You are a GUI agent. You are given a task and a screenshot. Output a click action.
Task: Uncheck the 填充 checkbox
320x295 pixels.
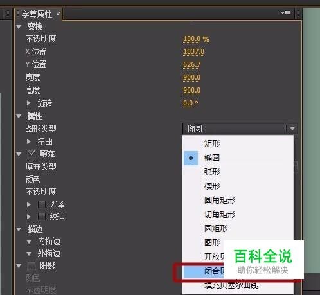(31, 154)
